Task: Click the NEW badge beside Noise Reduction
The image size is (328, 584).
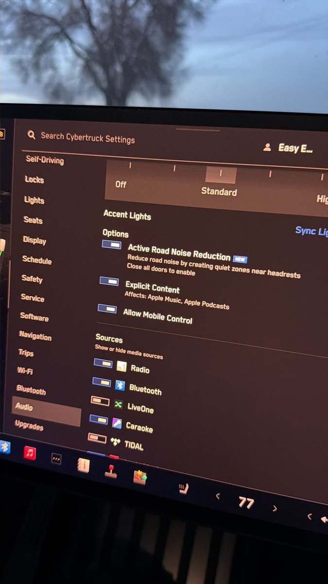Action: [240, 259]
